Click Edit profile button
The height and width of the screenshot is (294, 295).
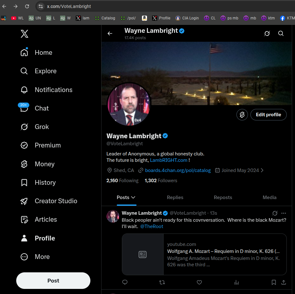click(269, 115)
